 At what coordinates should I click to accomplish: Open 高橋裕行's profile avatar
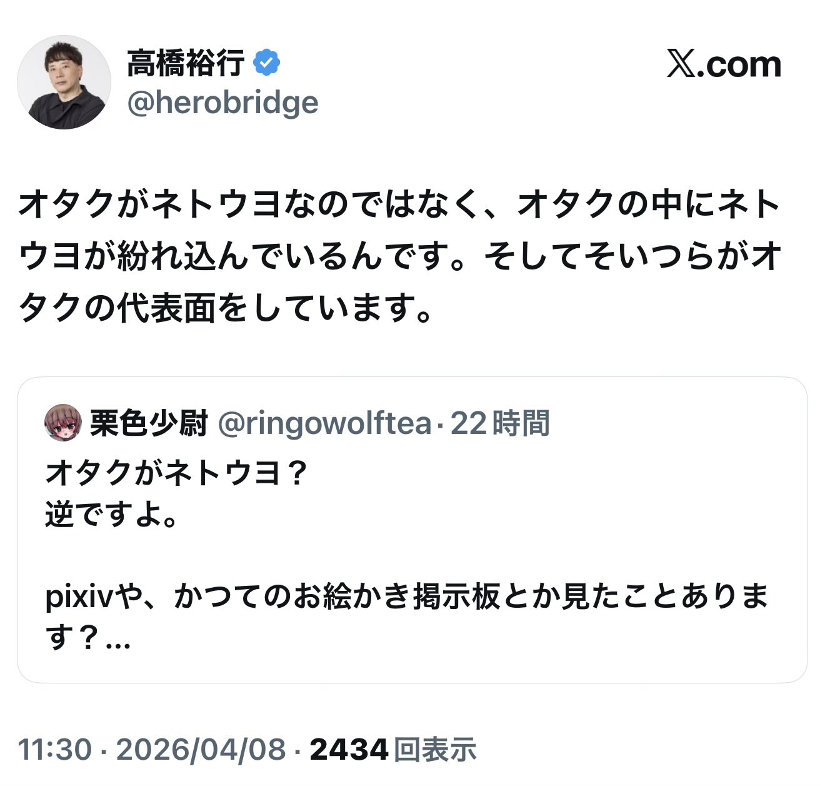(64, 82)
